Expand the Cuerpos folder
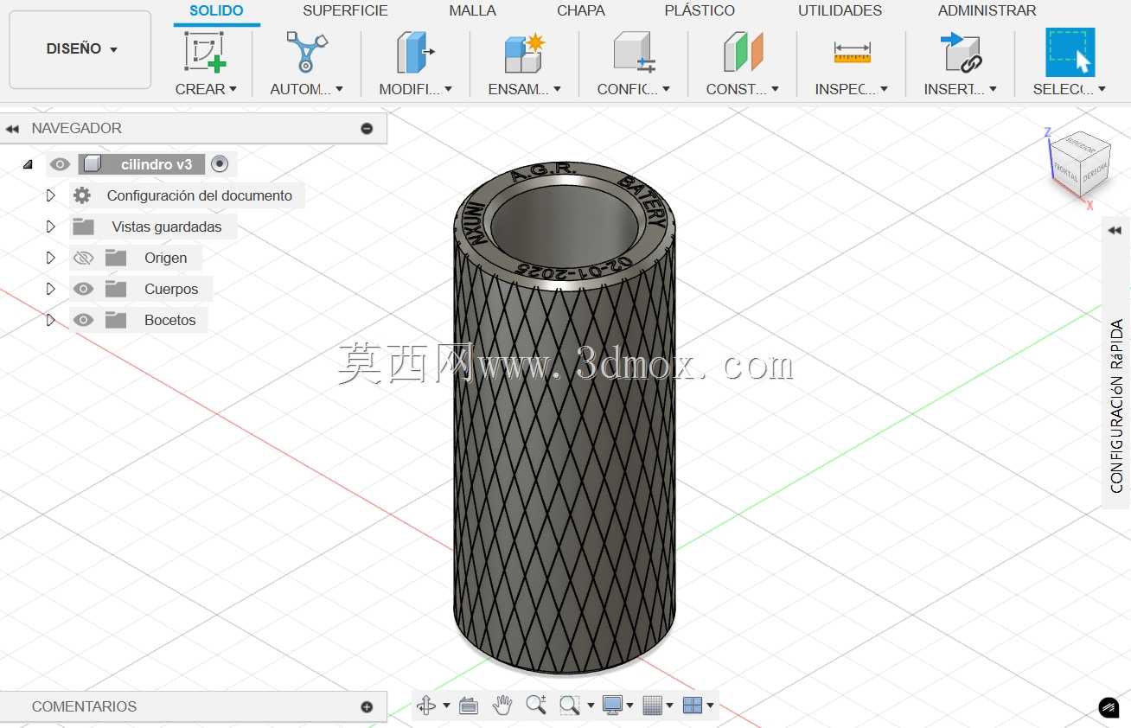Image resolution: width=1131 pixels, height=728 pixels. coord(51,289)
